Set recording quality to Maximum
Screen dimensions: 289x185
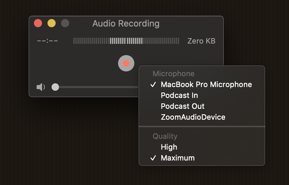click(x=178, y=158)
